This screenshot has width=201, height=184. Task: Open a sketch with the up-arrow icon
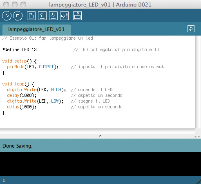tap(42, 16)
